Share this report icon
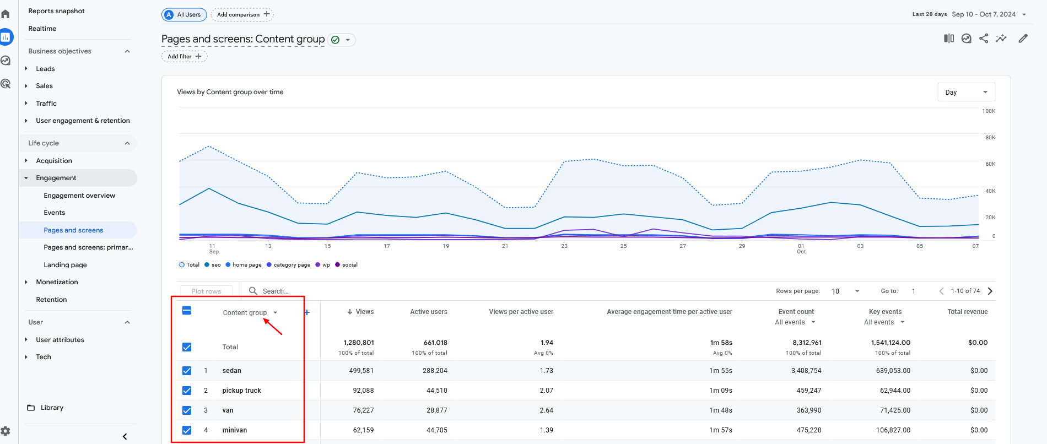Viewport: 1047px width, 444px height. 984,39
